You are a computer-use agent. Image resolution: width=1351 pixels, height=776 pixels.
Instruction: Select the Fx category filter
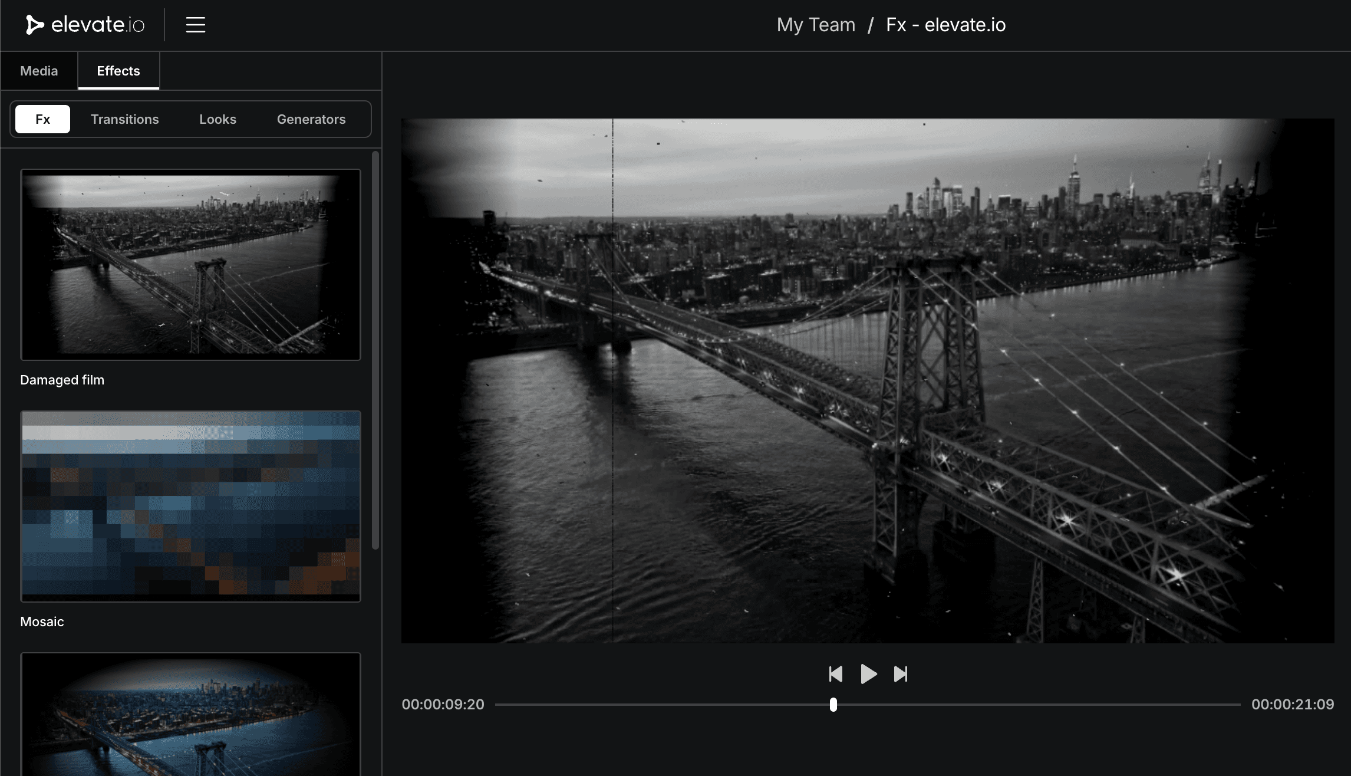pyautogui.click(x=42, y=119)
